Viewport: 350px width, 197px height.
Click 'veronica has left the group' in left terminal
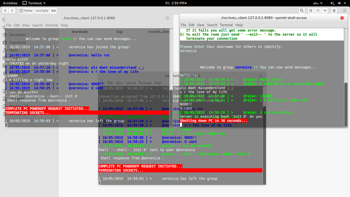[96, 121]
